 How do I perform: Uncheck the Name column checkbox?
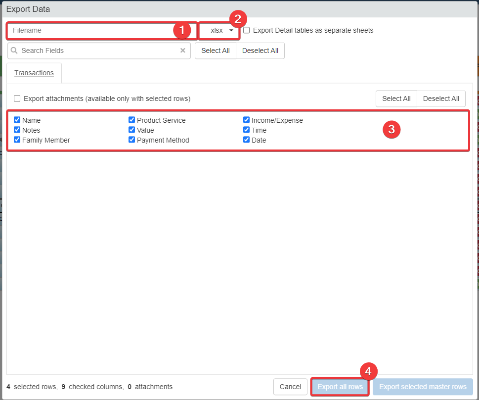[x=17, y=120]
